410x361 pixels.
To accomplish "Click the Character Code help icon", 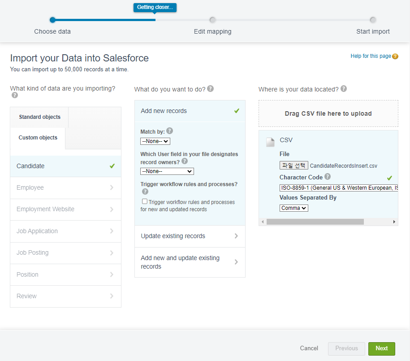I will click(x=328, y=177).
